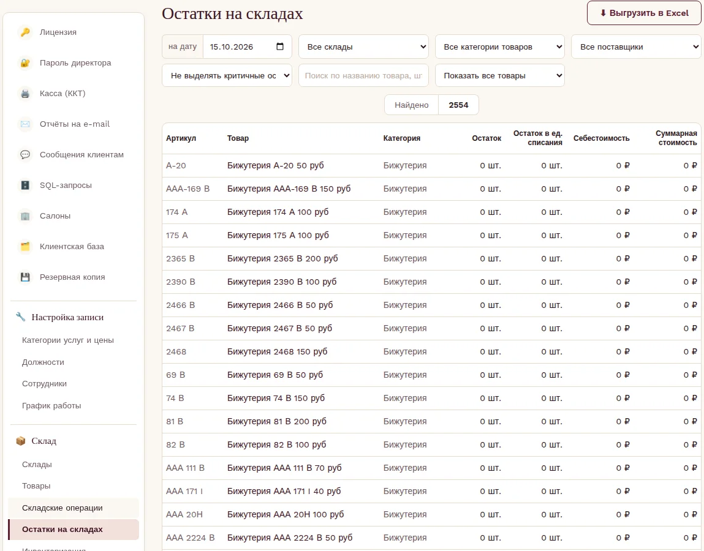Click the speech bubble icon for Сообщения клиентам
This screenshot has height=551, width=704.
coord(25,154)
